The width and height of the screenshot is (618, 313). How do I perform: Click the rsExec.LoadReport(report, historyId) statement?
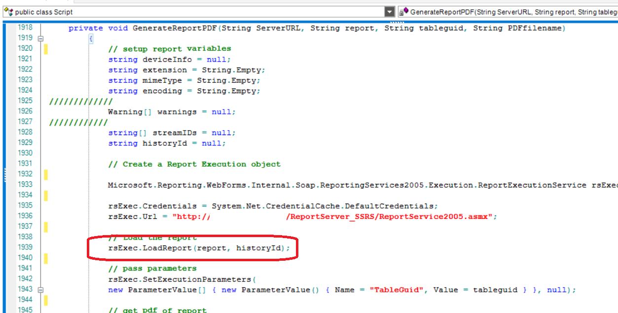pyautogui.click(x=199, y=248)
